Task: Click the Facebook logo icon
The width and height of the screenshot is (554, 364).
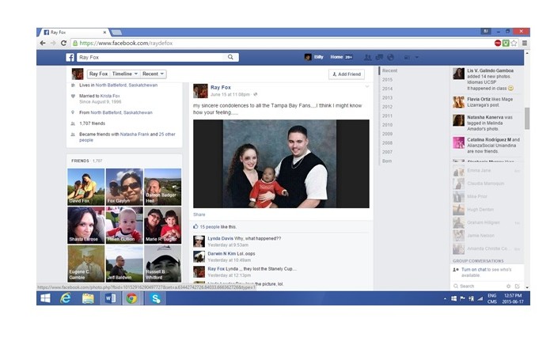Action: 70,58
